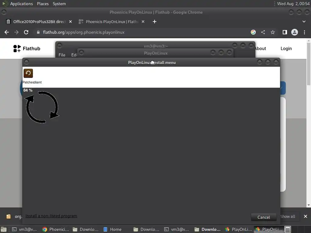Open a new Chrome tab
The image size is (311, 233).
[x=155, y=22]
